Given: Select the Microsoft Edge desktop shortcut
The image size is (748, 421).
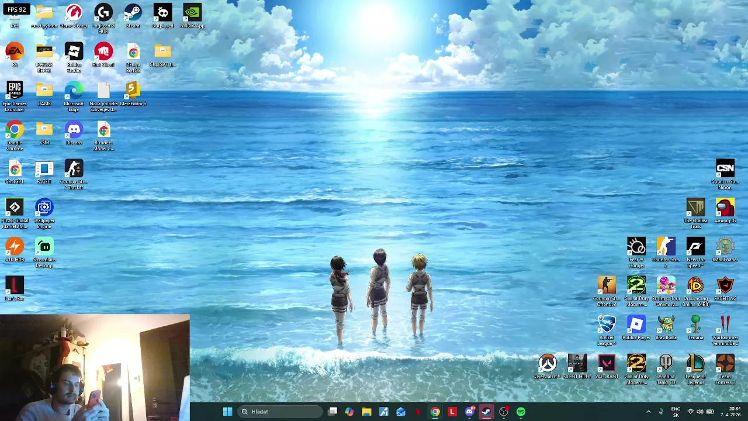Looking at the screenshot, I should (x=74, y=97).
